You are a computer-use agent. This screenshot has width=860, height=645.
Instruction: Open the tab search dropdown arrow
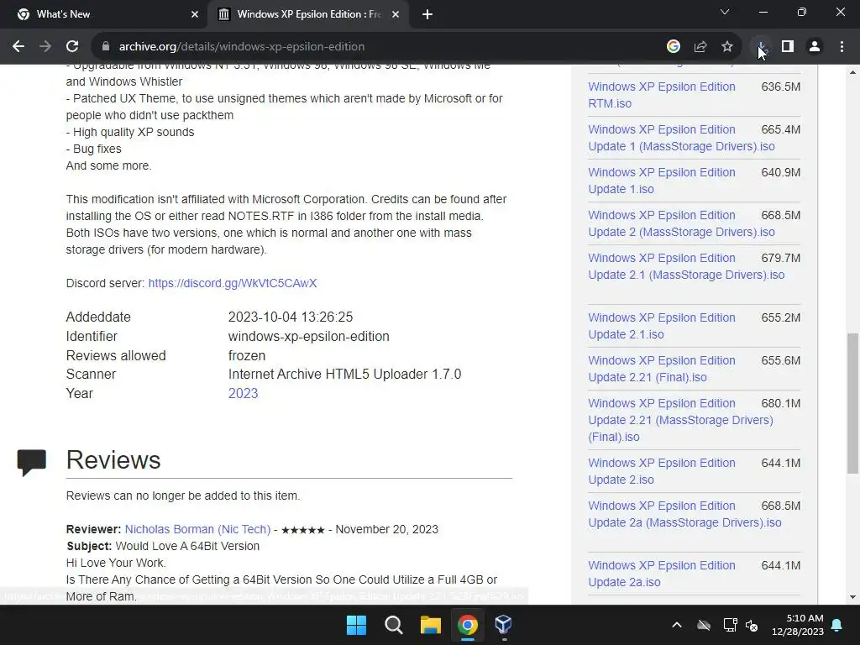(x=725, y=12)
